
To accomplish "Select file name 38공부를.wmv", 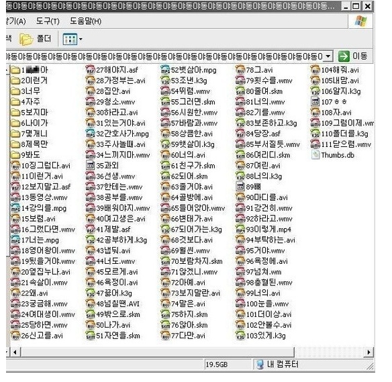I will pyautogui.click(x=119, y=197).
